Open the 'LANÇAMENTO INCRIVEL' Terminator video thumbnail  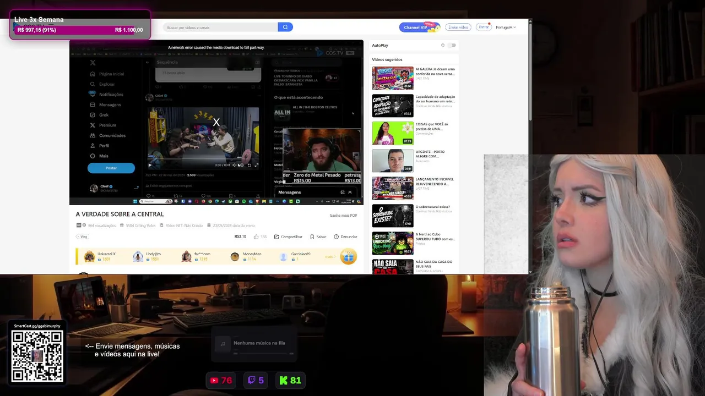tap(392, 188)
